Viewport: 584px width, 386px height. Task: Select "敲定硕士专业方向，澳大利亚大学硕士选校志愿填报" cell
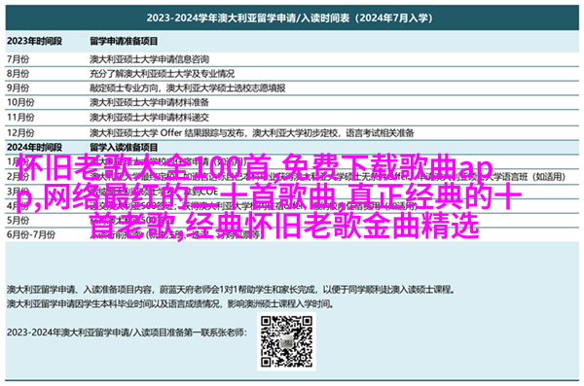(187, 88)
